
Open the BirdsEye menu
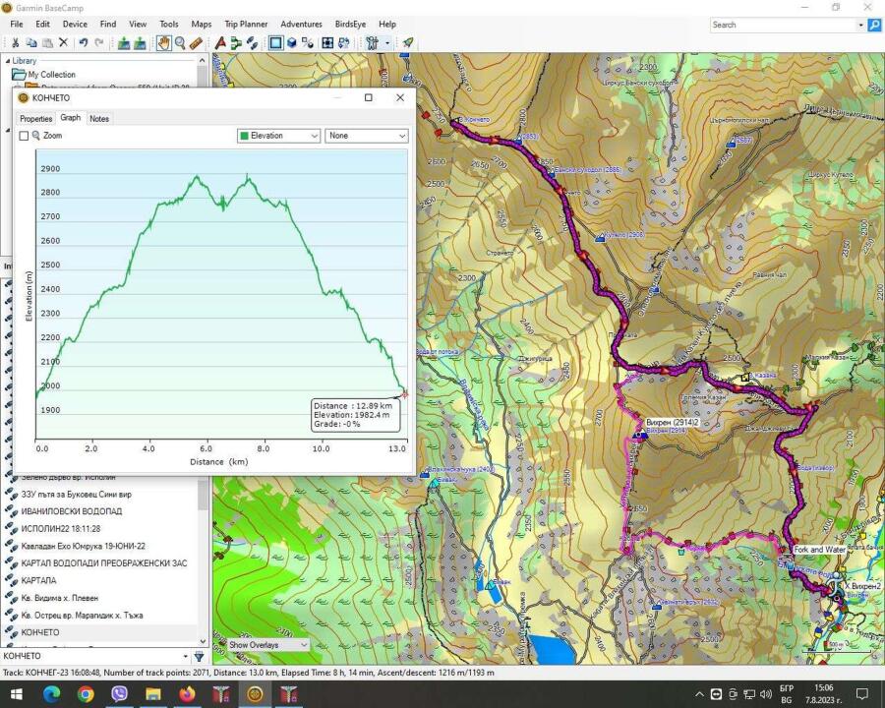point(350,25)
